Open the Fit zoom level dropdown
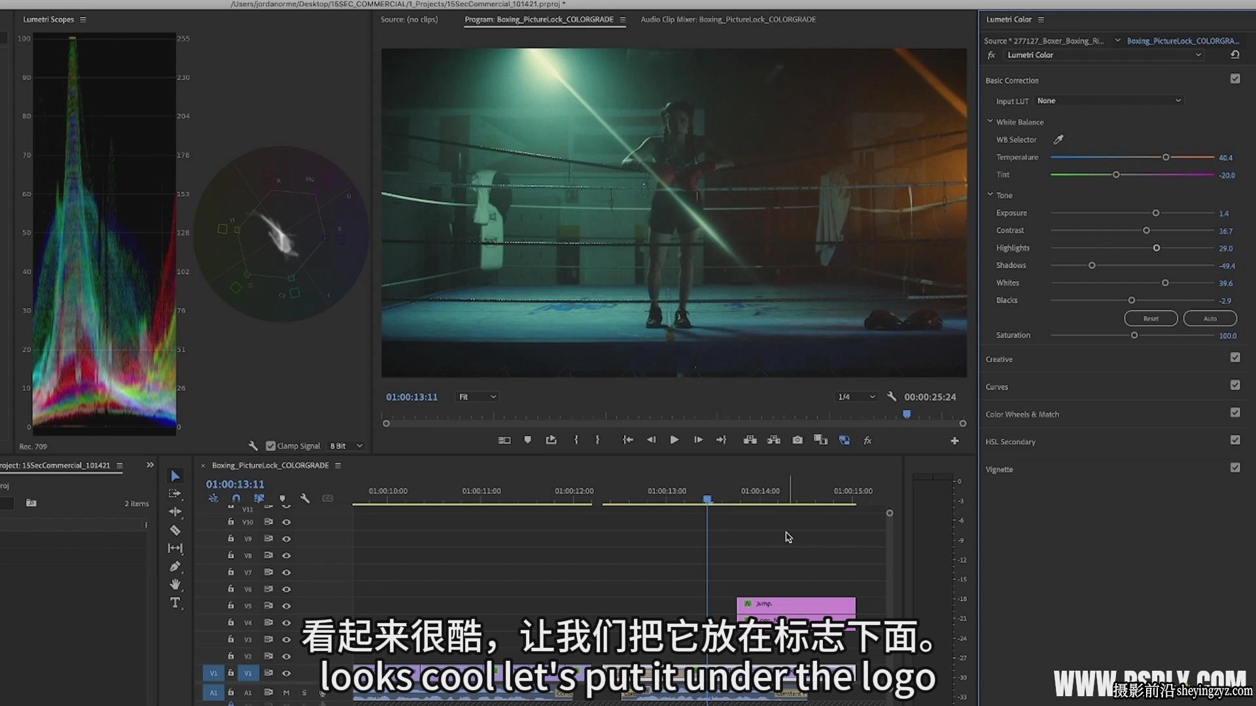The width and height of the screenshot is (1256, 706). click(x=477, y=397)
